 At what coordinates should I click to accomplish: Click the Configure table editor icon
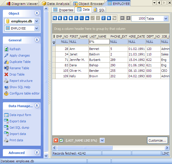(x=6, y=93)
